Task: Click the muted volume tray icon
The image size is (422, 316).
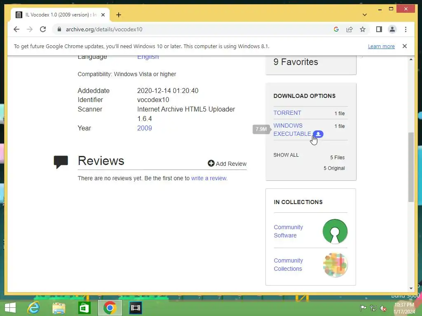Action: pos(383,308)
